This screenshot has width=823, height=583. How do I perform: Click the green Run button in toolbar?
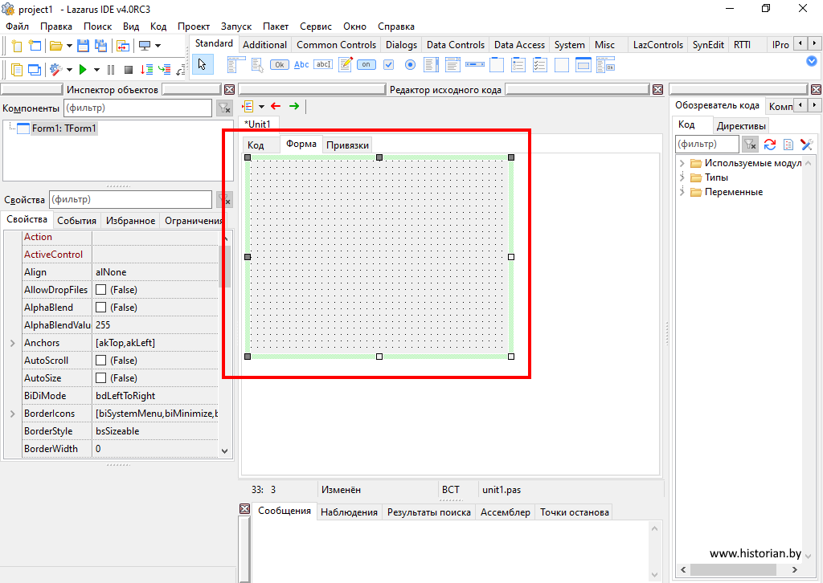tap(84, 70)
